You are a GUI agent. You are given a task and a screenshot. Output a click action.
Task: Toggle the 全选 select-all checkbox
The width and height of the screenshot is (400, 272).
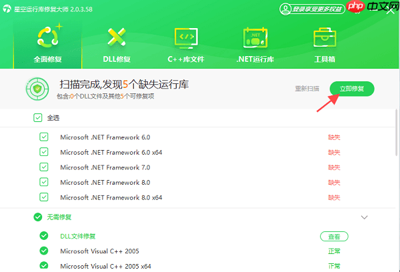38,118
